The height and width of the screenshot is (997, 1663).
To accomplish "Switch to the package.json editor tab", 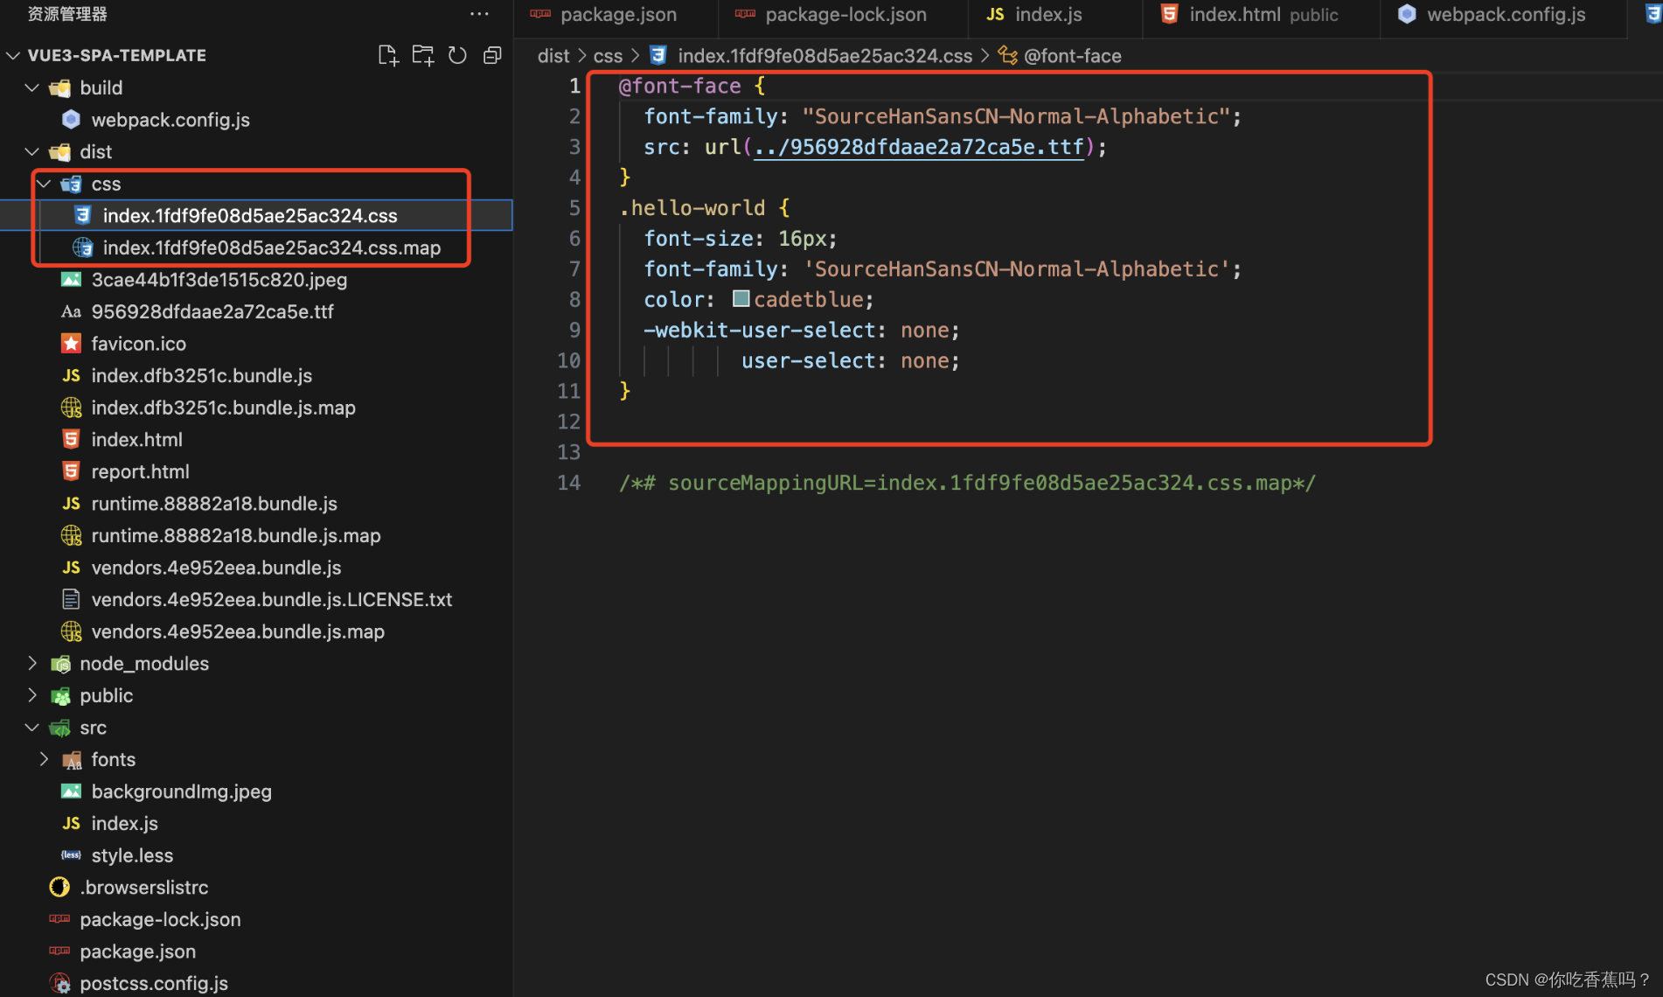I will coord(616,15).
